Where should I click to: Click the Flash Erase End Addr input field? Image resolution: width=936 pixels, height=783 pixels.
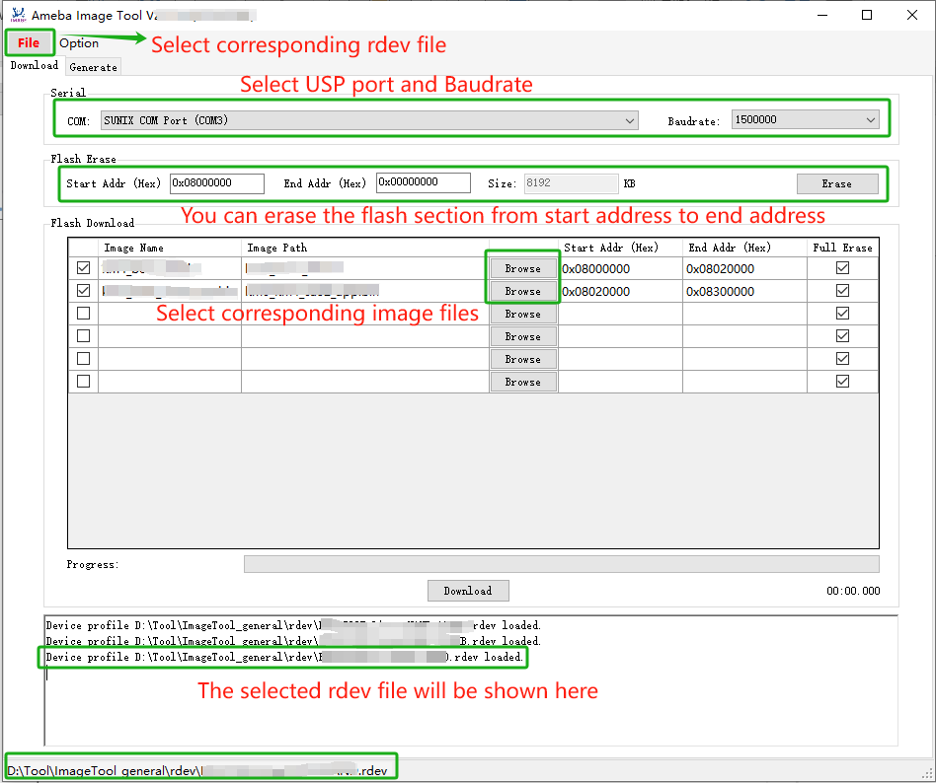(x=424, y=182)
